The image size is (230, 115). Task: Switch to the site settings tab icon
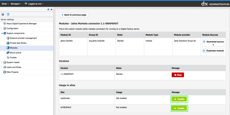click(8, 14)
